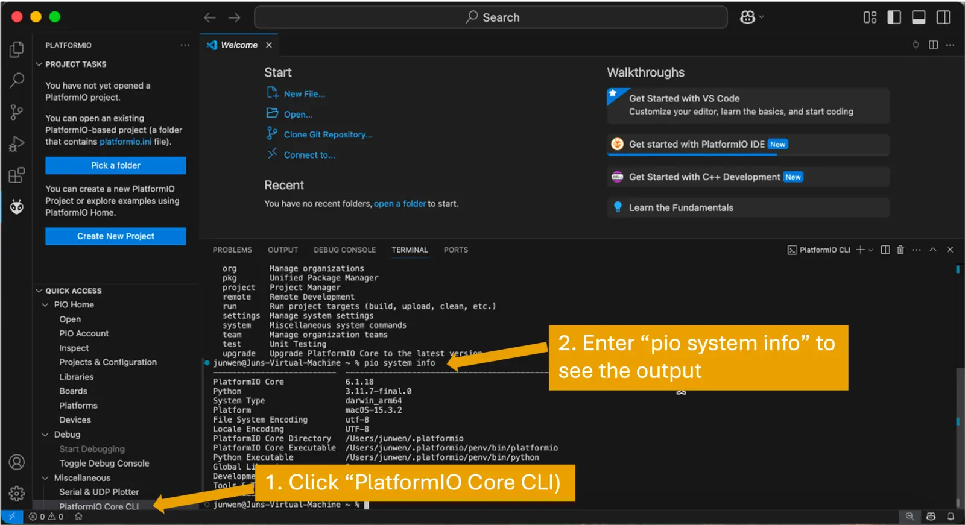965x525 pixels.
Task: Select PlatformIO Core CLI in Quick Access
Action: [99, 506]
